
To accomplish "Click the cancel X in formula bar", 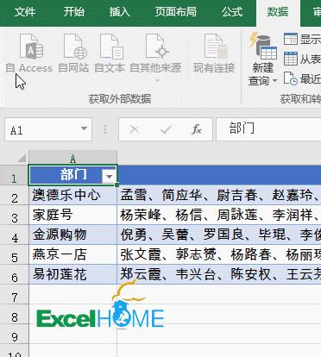I will pos(135,129).
